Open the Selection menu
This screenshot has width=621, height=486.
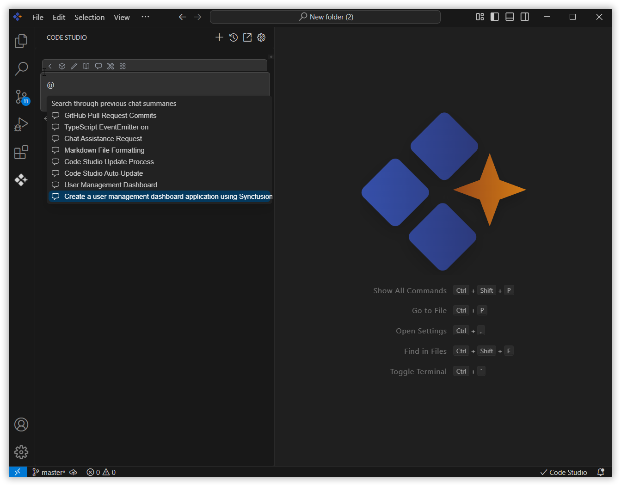(89, 17)
